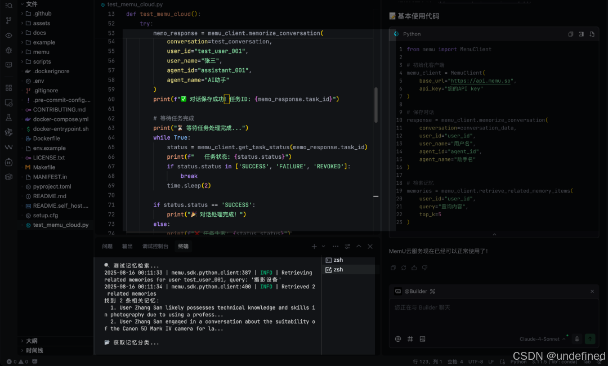Viewport: 608px width, 366px height.
Task: Open the eye preview icon in activity bar
Action: click(8, 35)
